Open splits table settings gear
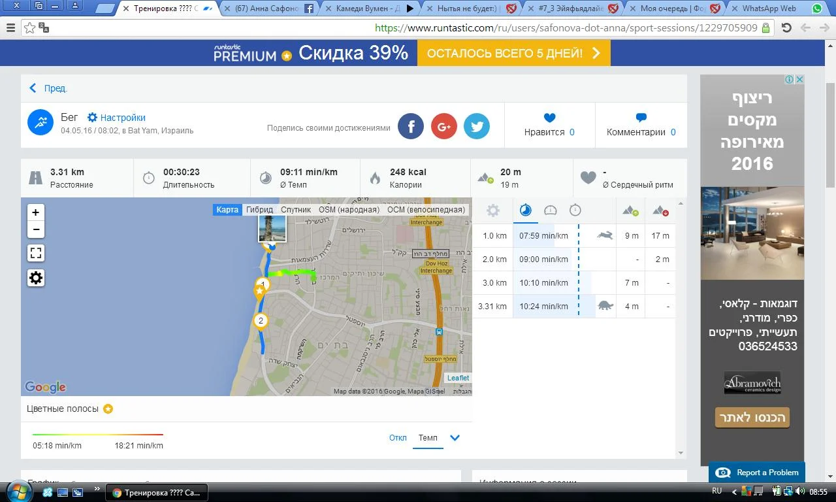836x502 pixels. point(493,210)
